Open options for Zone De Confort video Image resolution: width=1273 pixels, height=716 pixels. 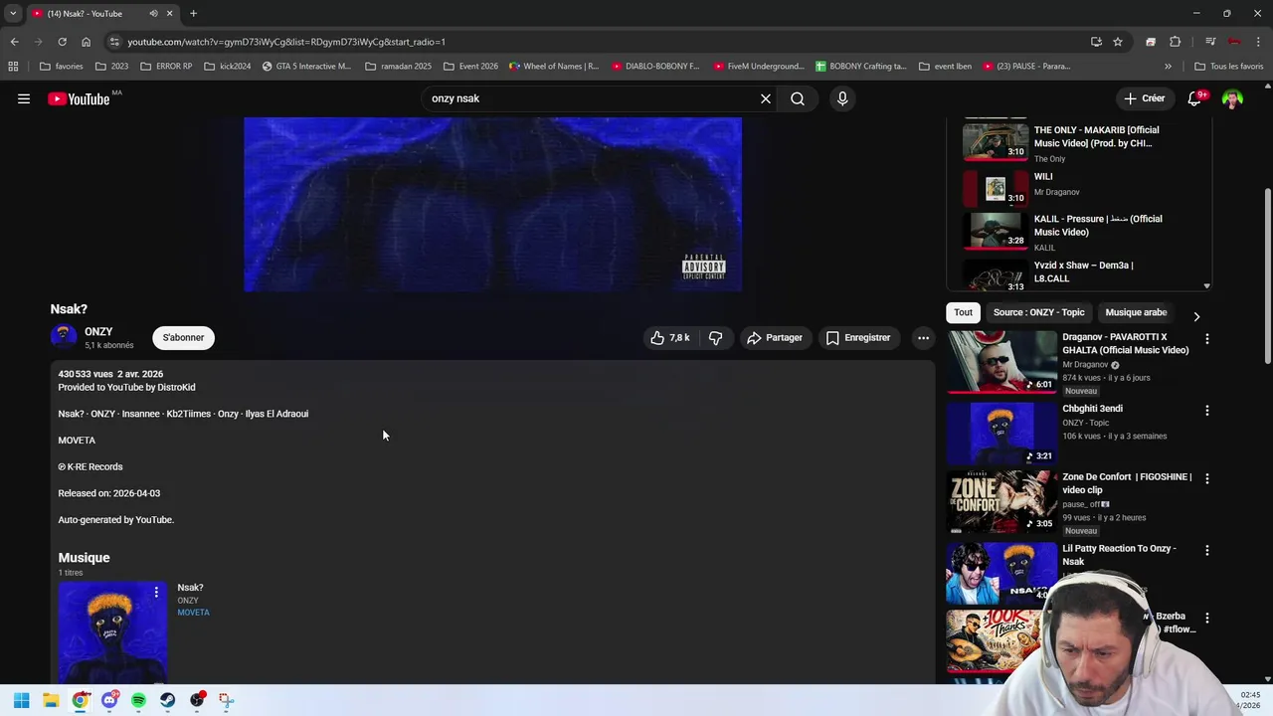(x=1207, y=478)
